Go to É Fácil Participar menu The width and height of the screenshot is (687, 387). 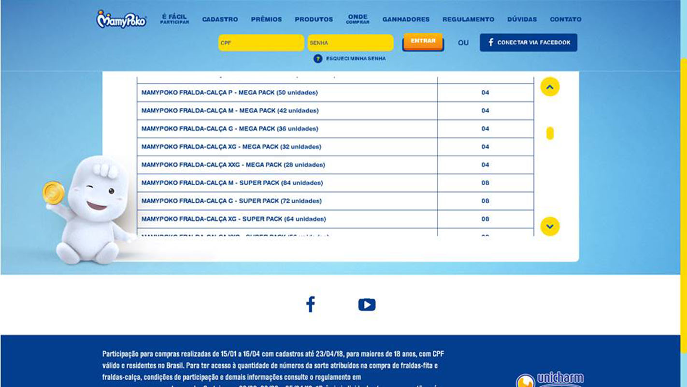174,19
